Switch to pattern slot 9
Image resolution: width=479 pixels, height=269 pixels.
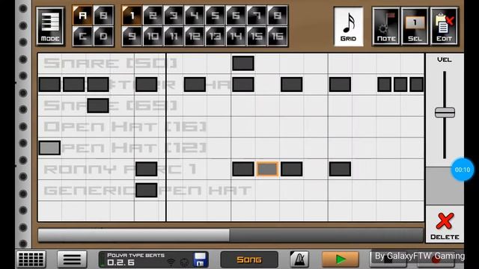point(132,36)
